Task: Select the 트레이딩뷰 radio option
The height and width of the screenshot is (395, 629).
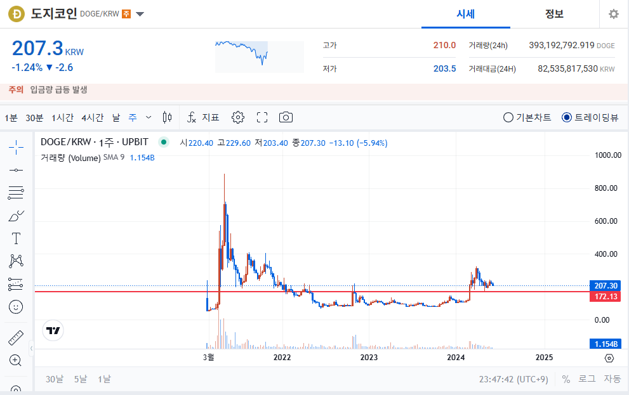Action: click(x=590, y=117)
